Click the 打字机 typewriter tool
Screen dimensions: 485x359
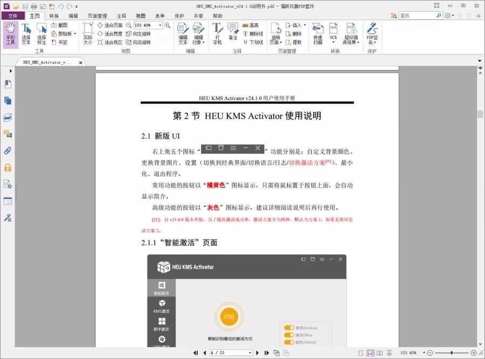point(217,34)
